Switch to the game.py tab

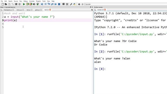pos(37,10)
